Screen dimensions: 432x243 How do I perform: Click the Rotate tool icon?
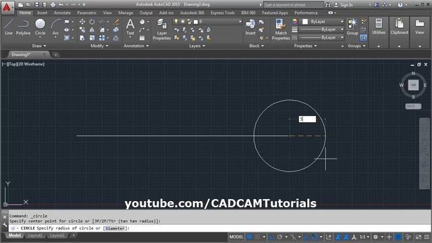pyautogui.click(x=92, y=22)
